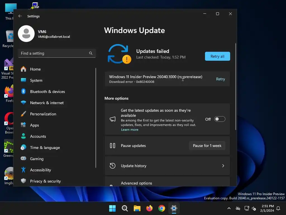Open taskbar Search
Image resolution: width=286 pixels, height=215 pixels.
pyautogui.click(x=125, y=208)
